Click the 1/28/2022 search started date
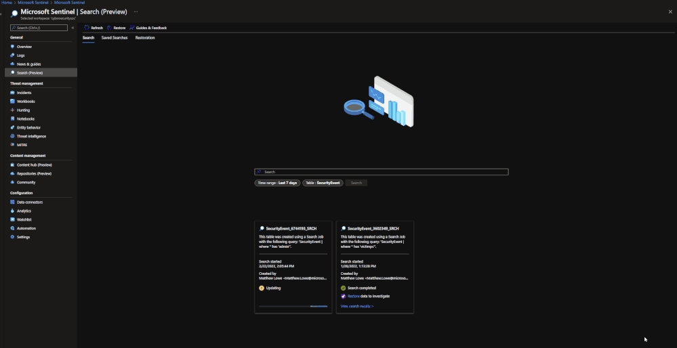The height and width of the screenshot is (348, 677). click(x=358, y=266)
